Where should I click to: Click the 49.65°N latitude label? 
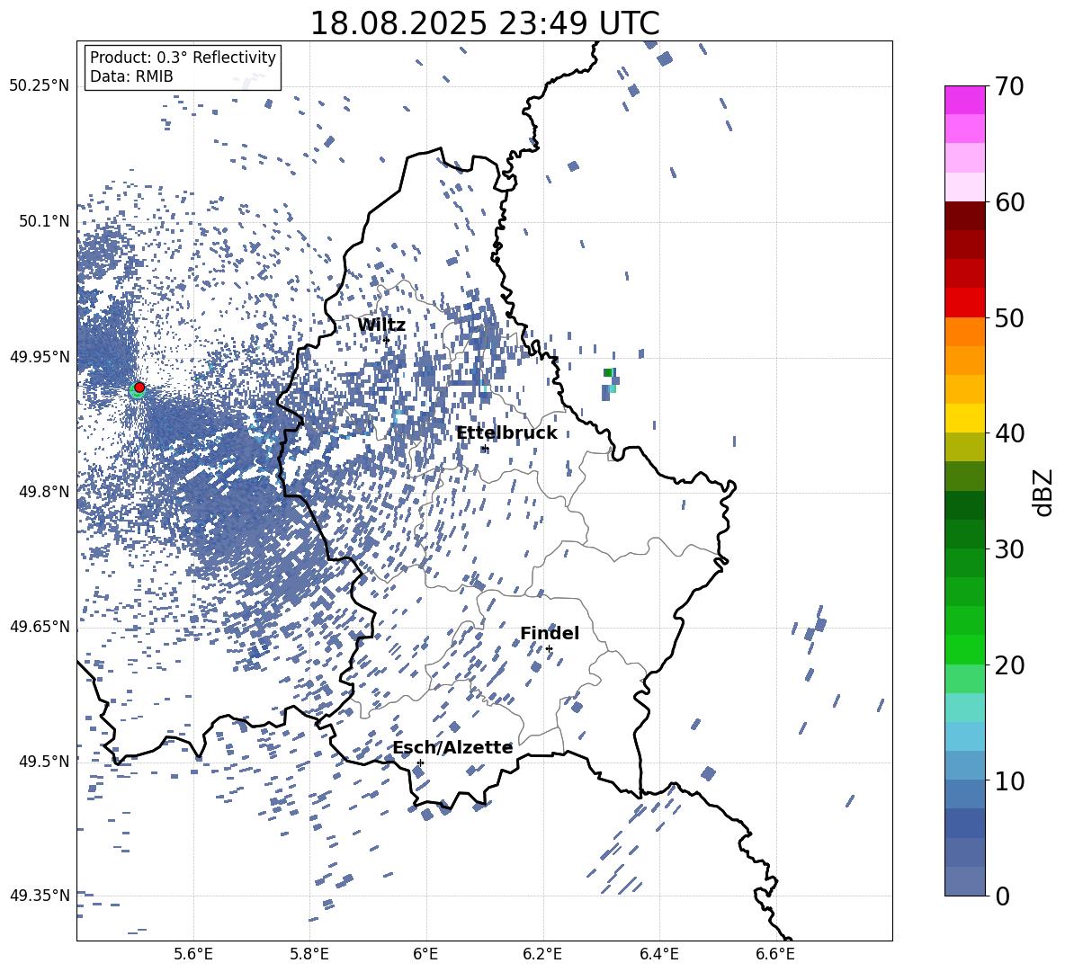pos(40,627)
